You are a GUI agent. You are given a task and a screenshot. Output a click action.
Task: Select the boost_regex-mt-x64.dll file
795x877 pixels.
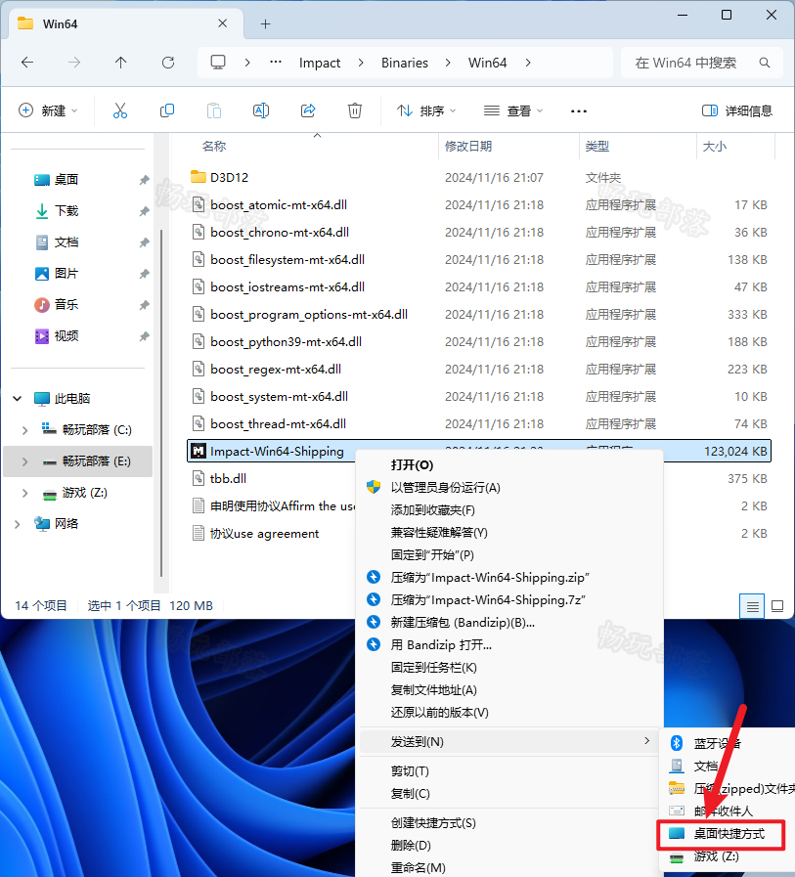pyautogui.click(x=479, y=370)
